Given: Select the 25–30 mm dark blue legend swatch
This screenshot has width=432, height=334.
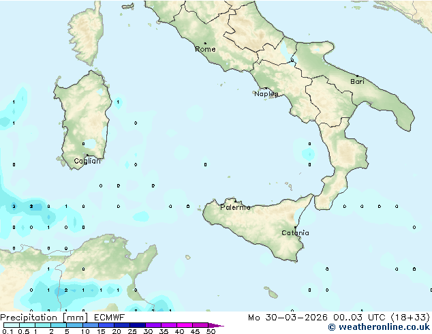Looking at the screenshot, I should point(137,325).
